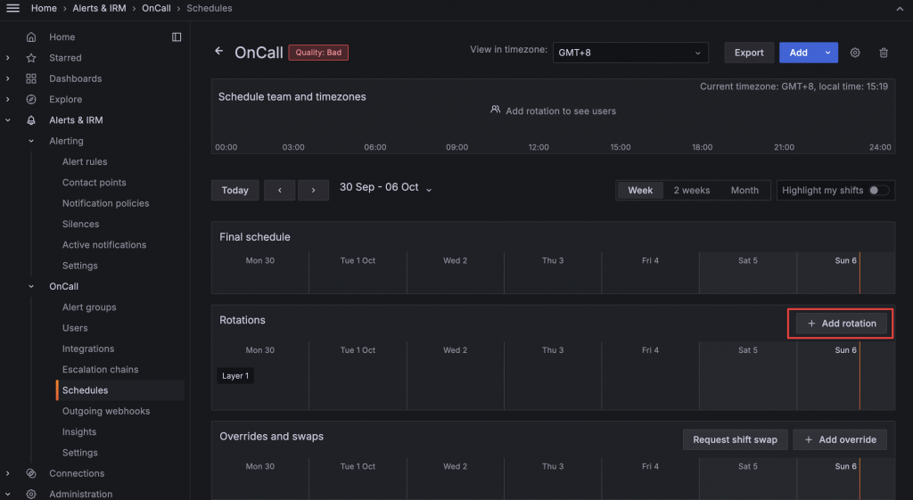Open Insights in sidebar
The image size is (913, 500).
pos(79,432)
